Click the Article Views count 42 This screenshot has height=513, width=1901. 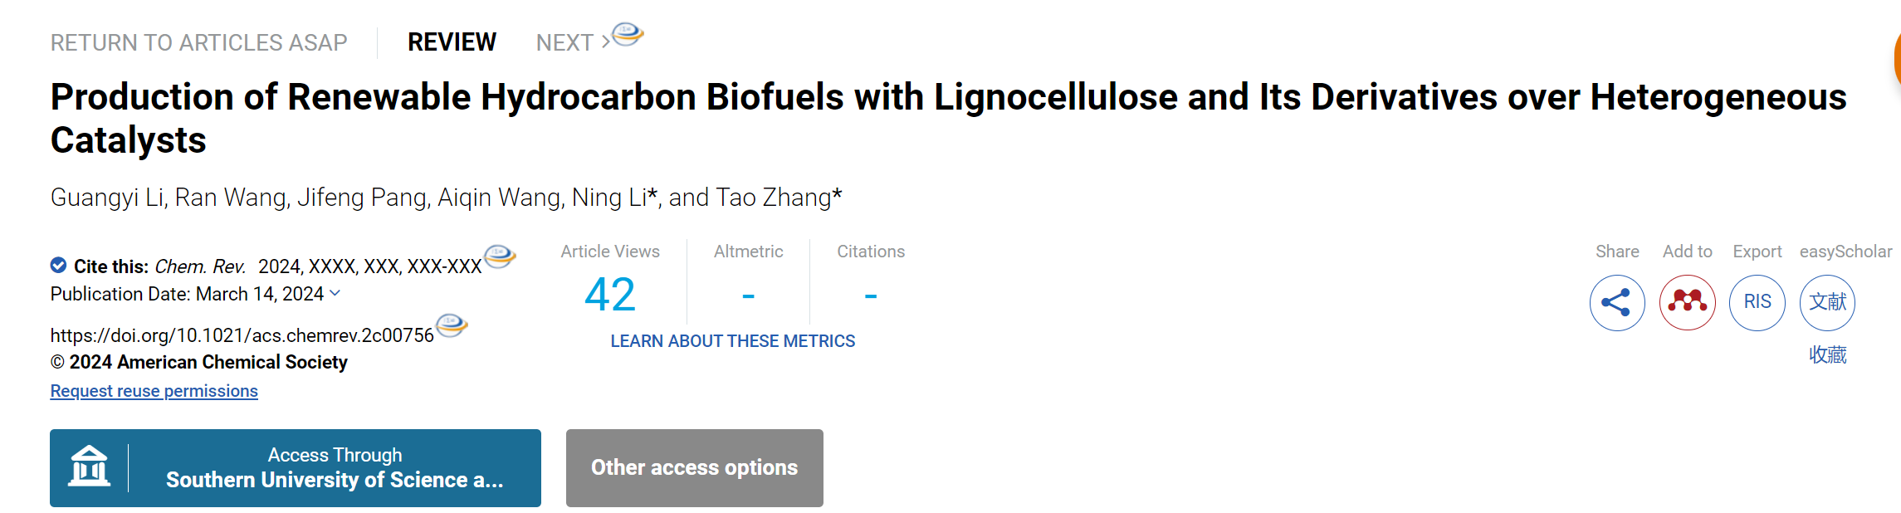(x=610, y=295)
